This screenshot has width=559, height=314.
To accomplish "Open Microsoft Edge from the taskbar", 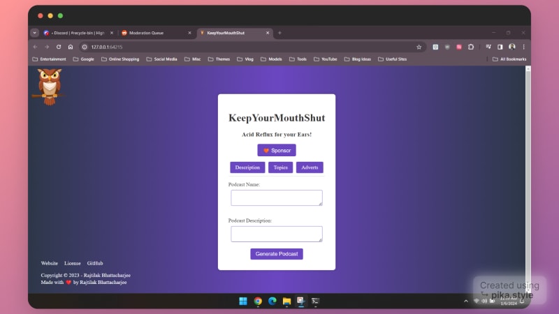I will pyautogui.click(x=273, y=301).
